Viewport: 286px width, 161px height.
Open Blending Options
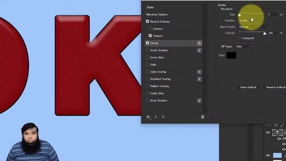[157, 14]
